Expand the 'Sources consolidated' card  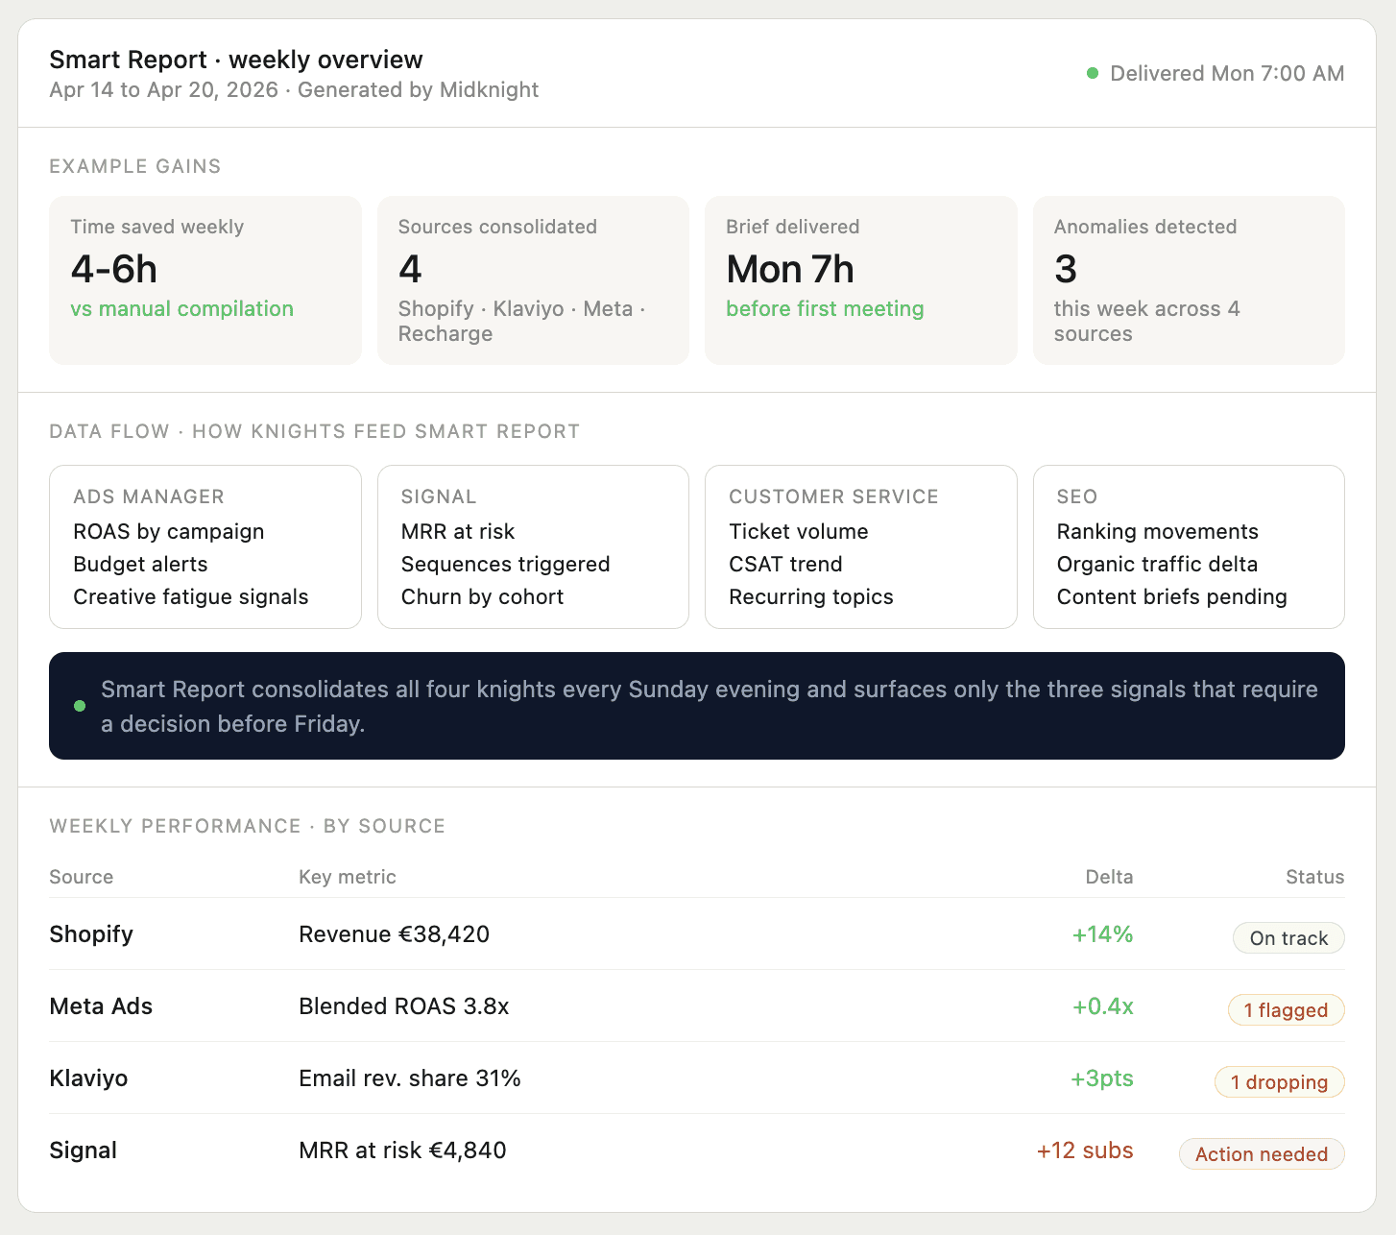(x=533, y=280)
